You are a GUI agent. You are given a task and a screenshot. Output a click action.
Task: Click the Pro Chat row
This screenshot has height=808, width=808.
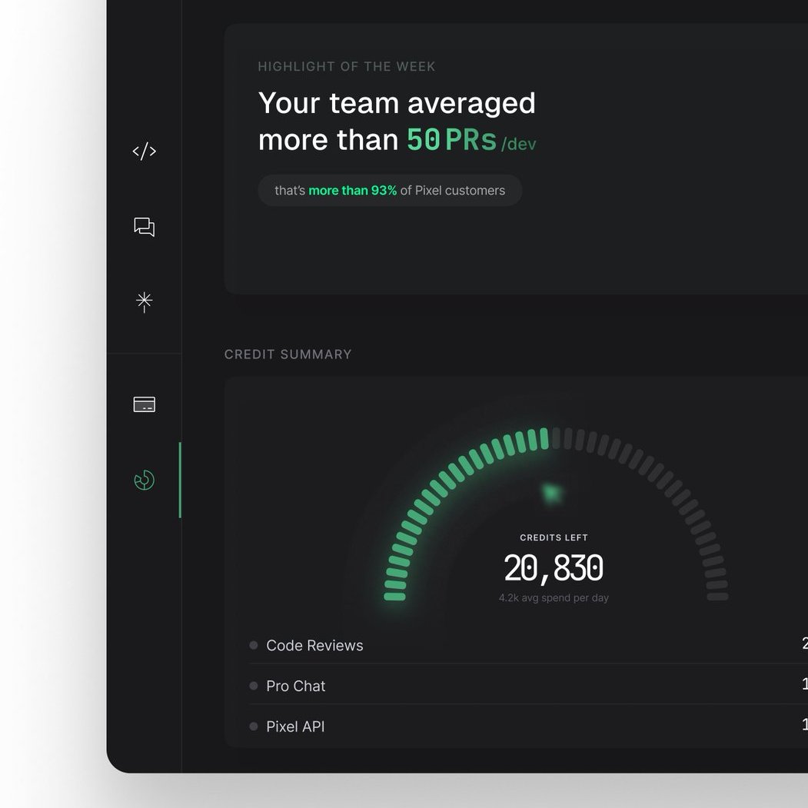pyautogui.click(x=529, y=686)
